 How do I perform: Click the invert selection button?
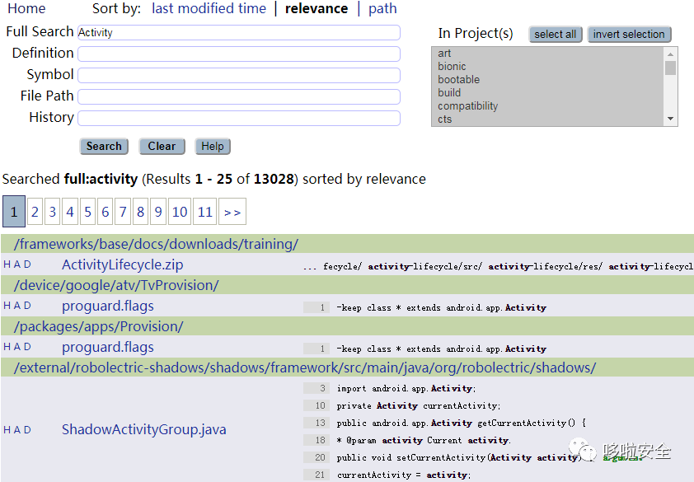click(x=629, y=35)
